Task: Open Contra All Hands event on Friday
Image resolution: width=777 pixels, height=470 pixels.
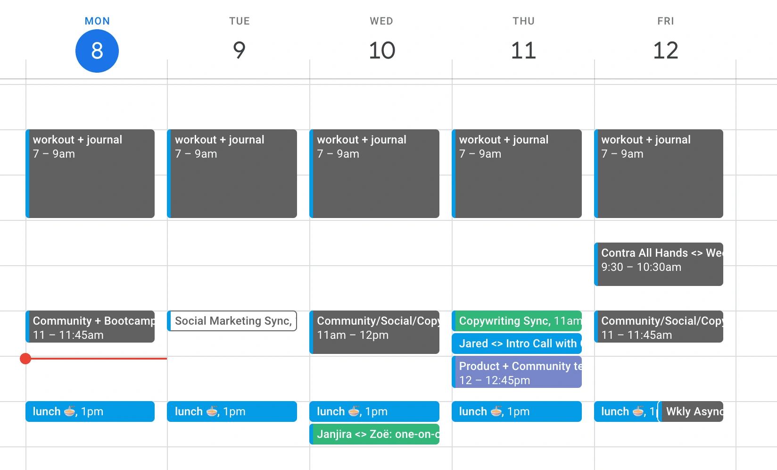Action: pos(659,264)
